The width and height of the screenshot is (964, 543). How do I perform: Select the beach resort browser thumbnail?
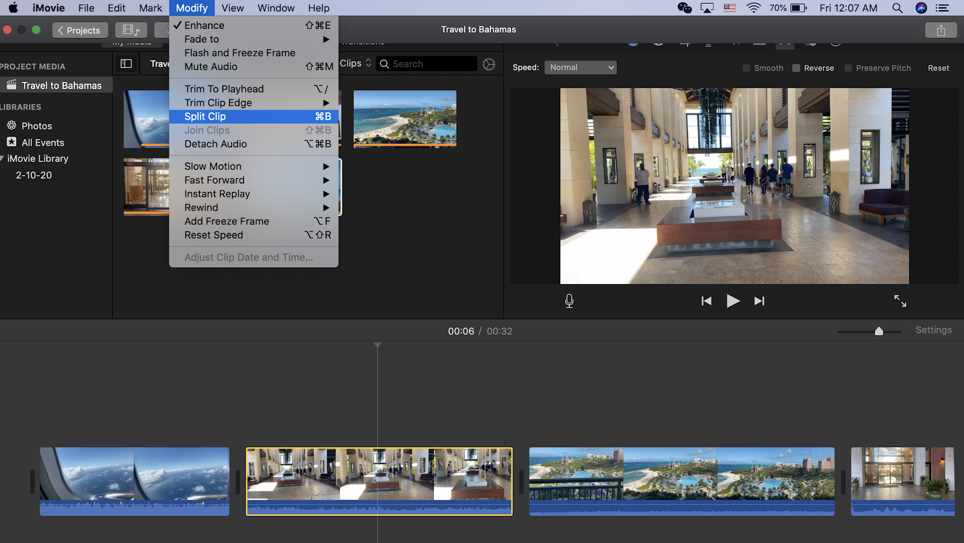pos(405,119)
